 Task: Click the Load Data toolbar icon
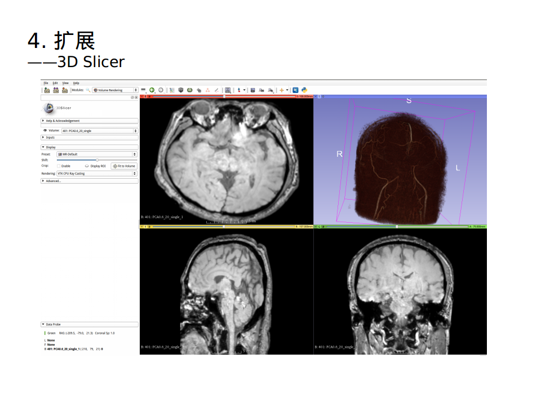tap(47, 90)
